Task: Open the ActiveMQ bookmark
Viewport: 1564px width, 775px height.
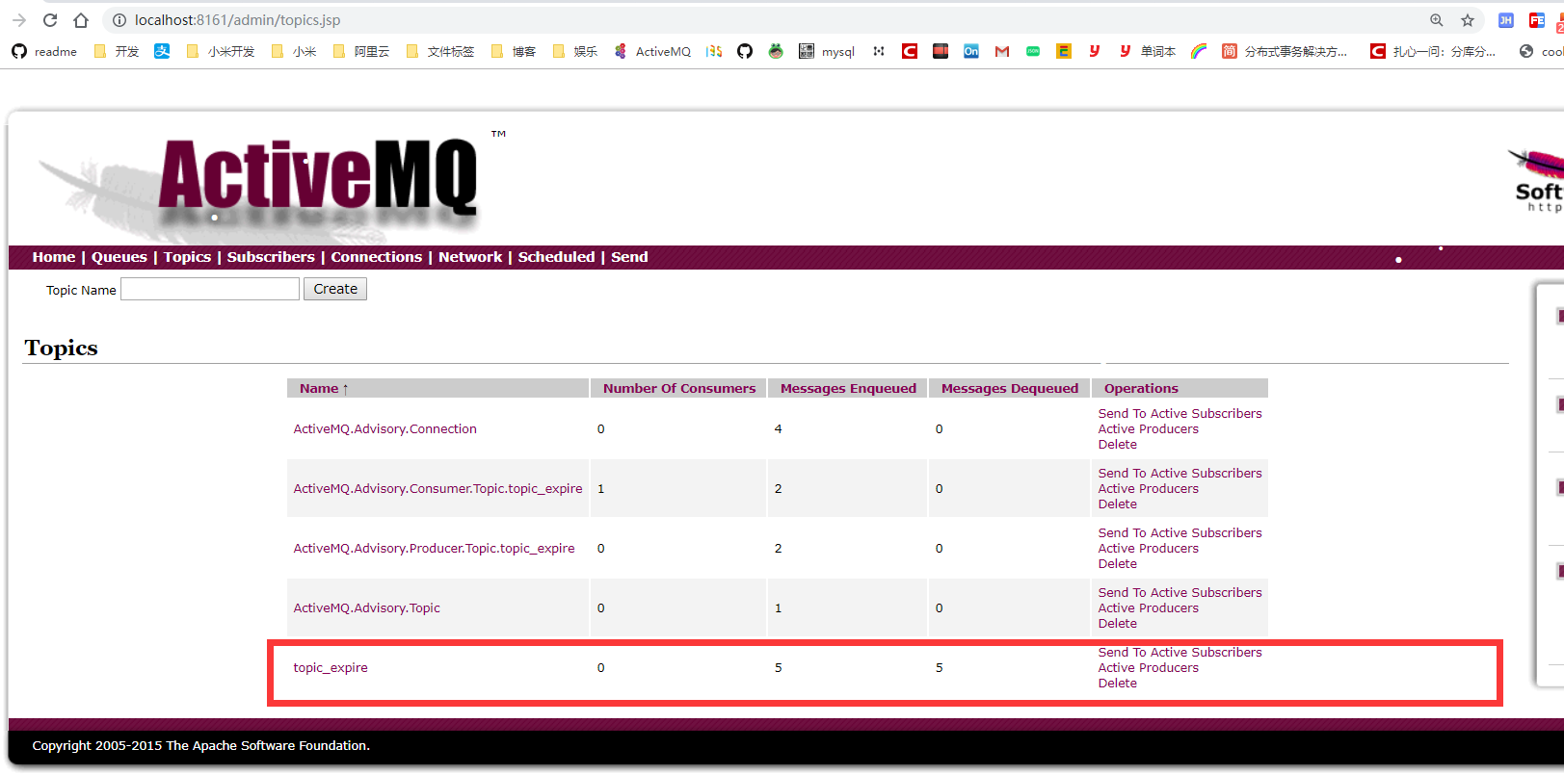Action: click(652, 51)
